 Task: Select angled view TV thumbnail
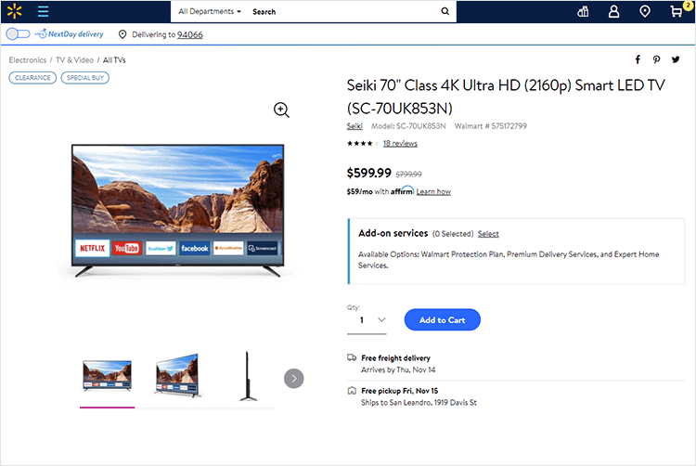(x=177, y=375)
